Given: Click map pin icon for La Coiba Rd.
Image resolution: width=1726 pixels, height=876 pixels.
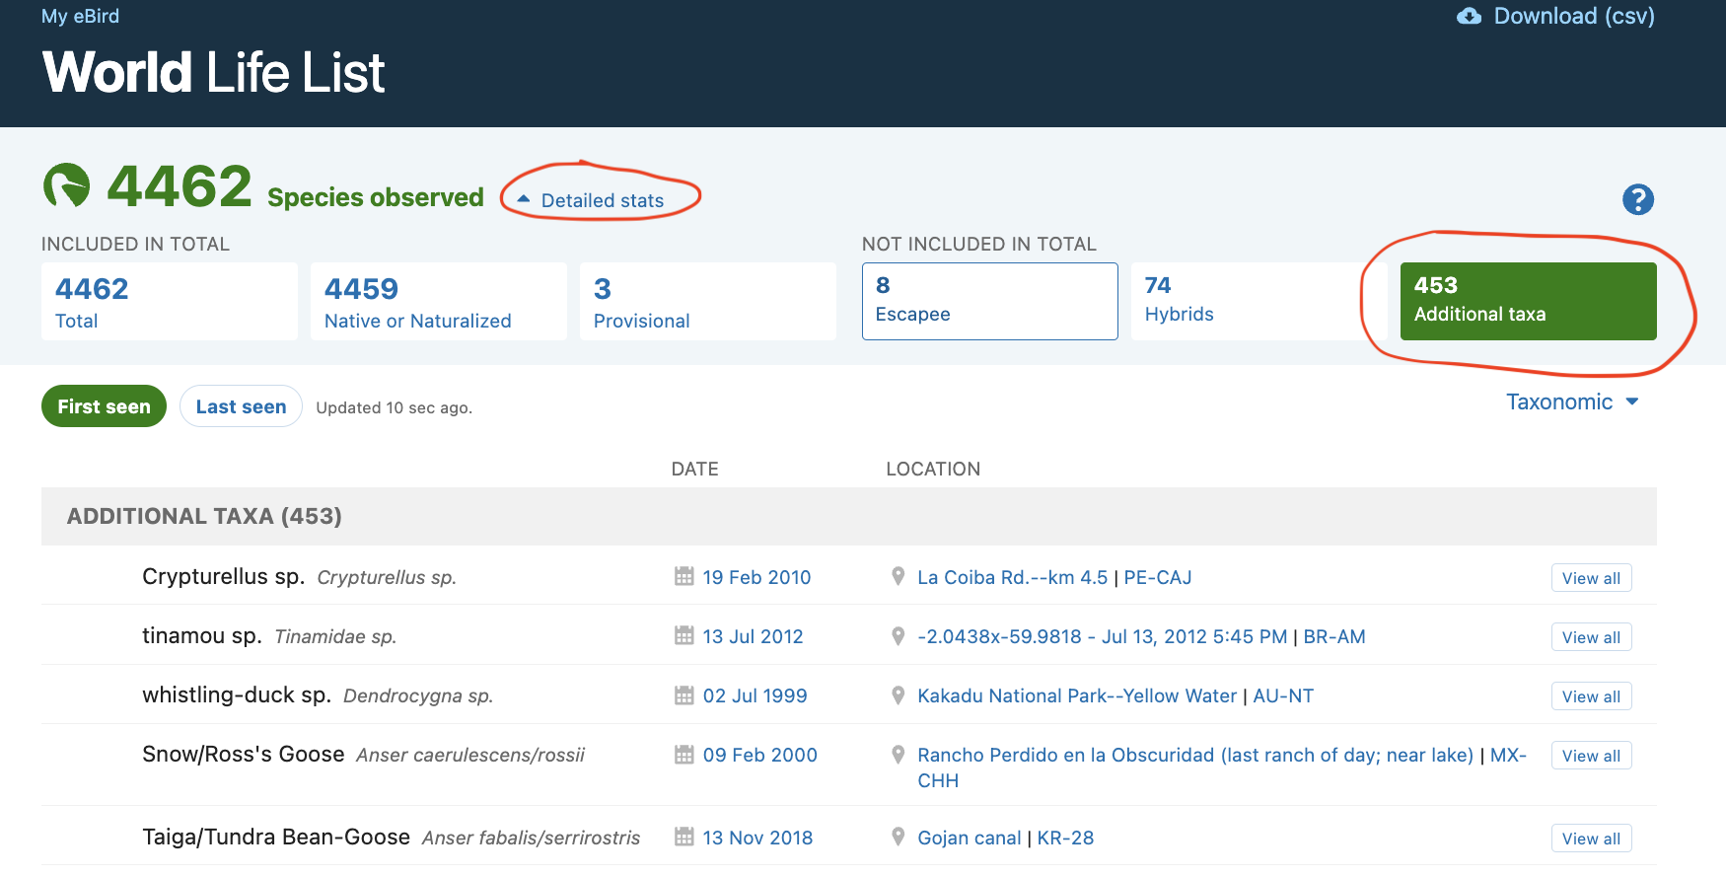Looking at the screenshot, I should point(898,576).
